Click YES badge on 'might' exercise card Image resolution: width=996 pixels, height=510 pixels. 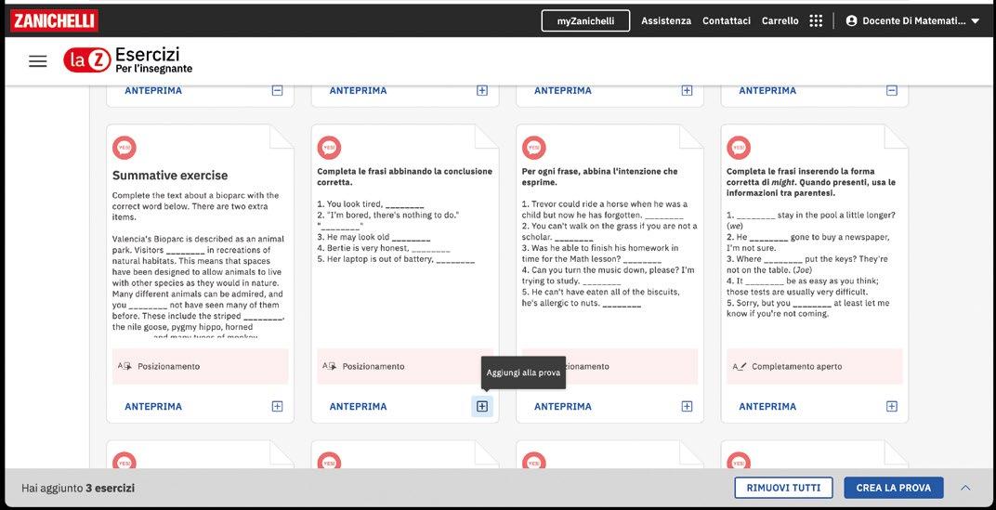[x=739, y=148]
